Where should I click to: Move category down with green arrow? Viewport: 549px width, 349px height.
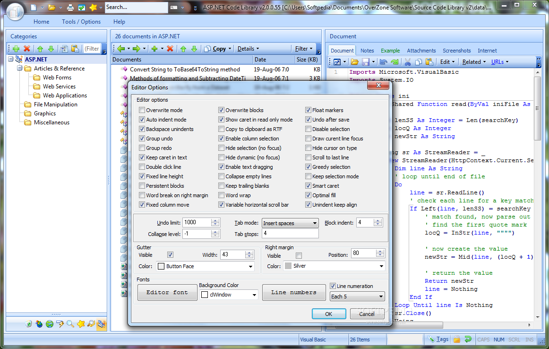pyautogui.click(x=51, y=49)
